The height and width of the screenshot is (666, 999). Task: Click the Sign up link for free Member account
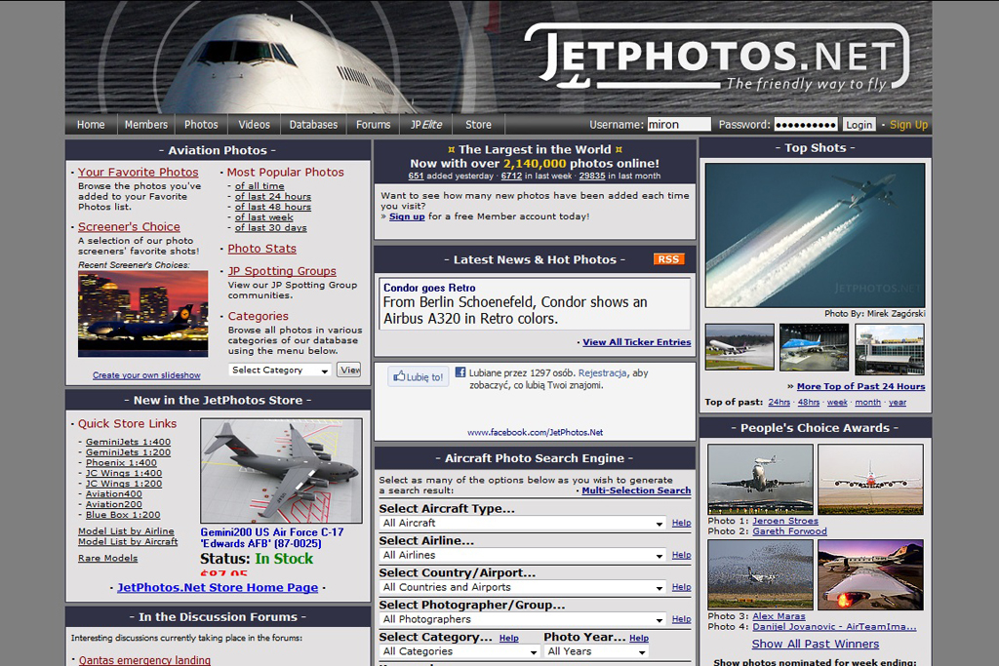407,216
